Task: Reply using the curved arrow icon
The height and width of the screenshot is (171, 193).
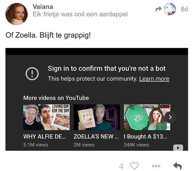Action: [178, 166]
